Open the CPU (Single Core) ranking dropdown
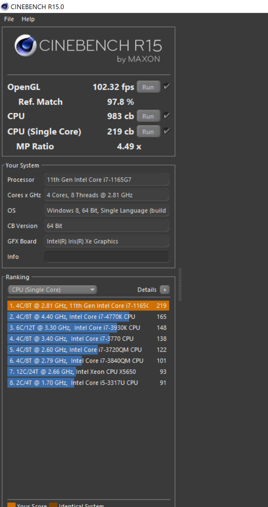 point(52,289)
